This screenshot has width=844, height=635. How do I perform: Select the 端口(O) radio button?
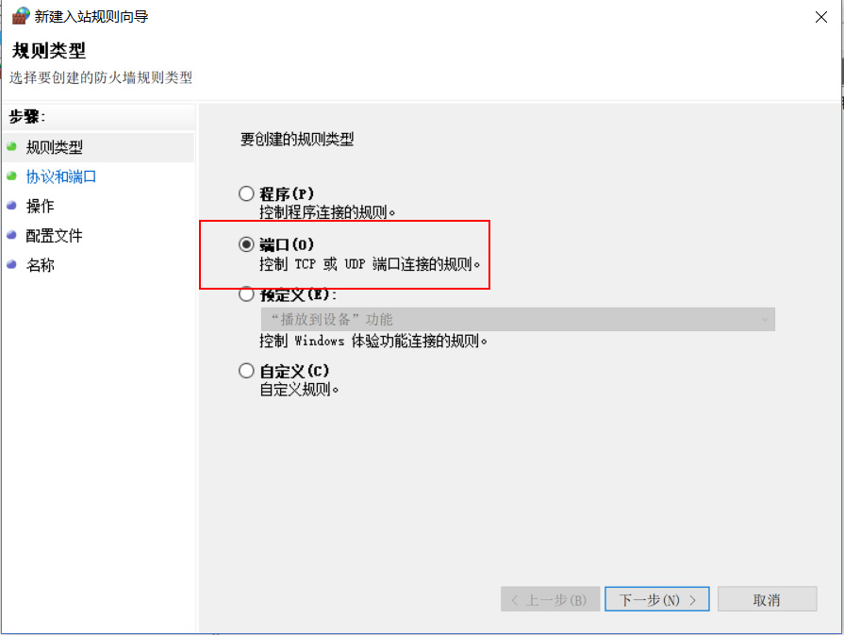(246, 244)
